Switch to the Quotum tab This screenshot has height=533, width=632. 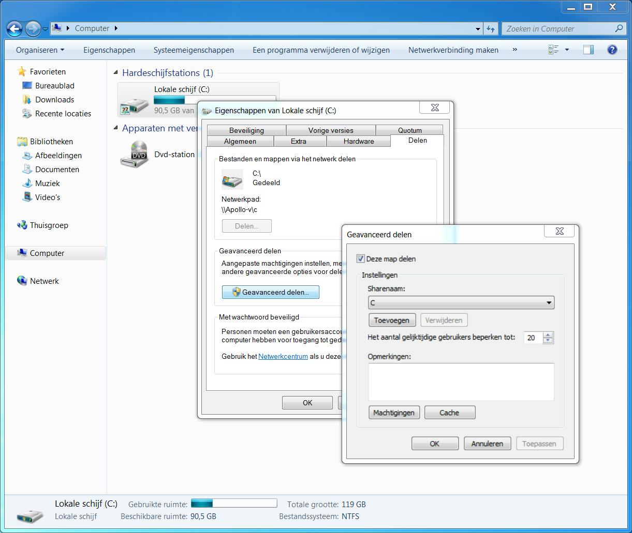click(410, 130)
